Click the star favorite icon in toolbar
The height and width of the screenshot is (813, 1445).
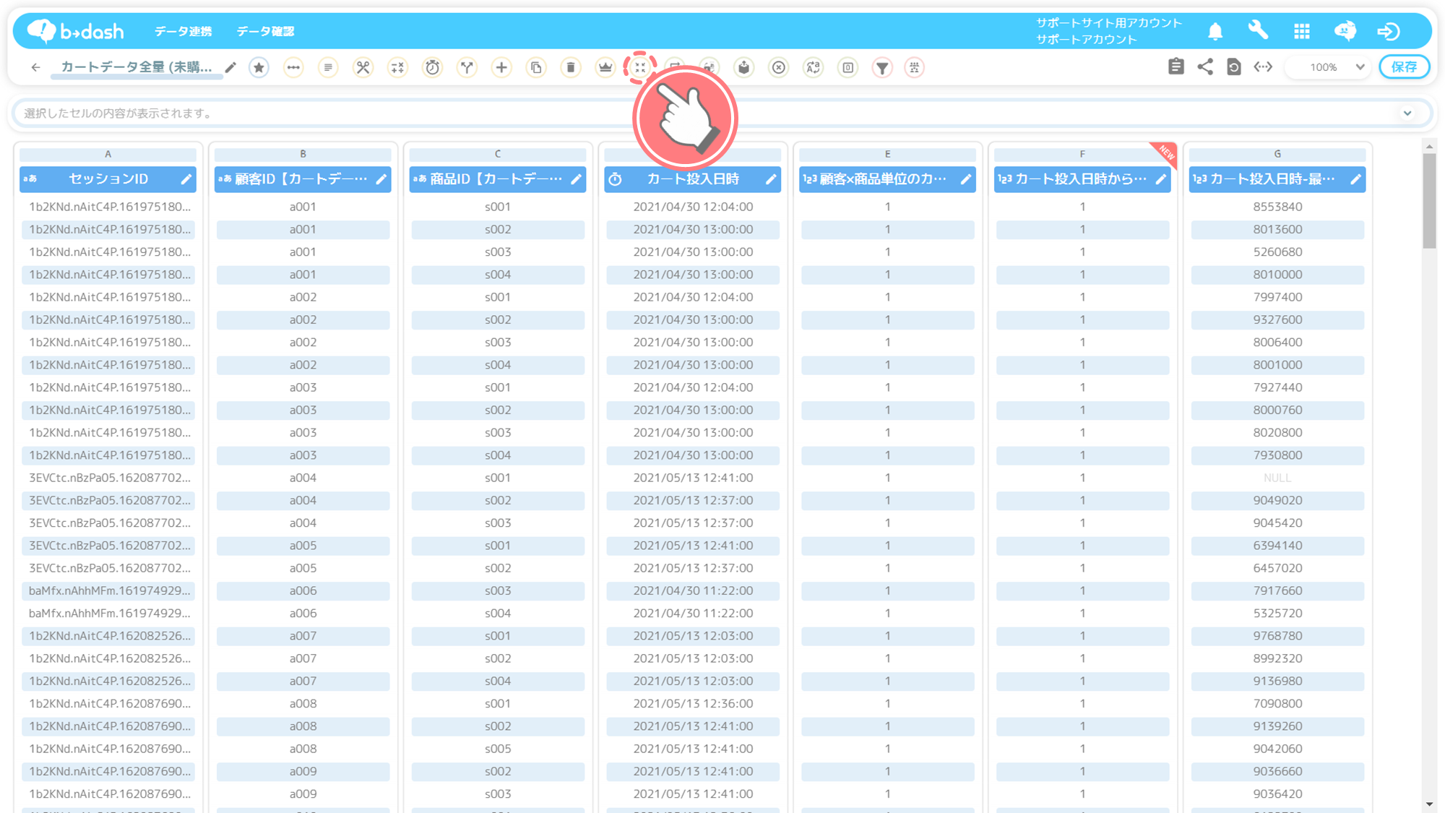point(259,67)
